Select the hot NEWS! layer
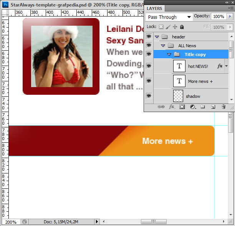 coord(191,66)
